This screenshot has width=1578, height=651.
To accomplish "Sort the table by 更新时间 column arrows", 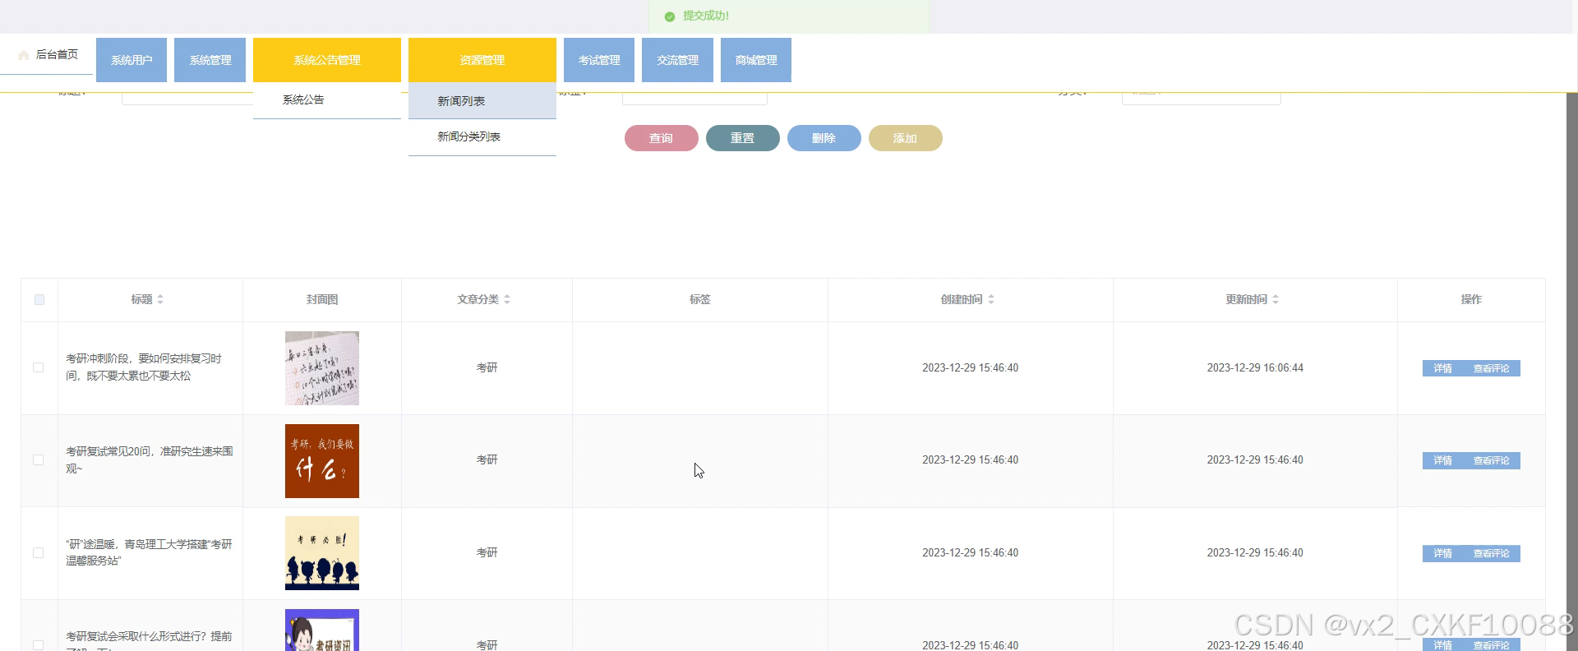I will click(x=1276, y=299).
